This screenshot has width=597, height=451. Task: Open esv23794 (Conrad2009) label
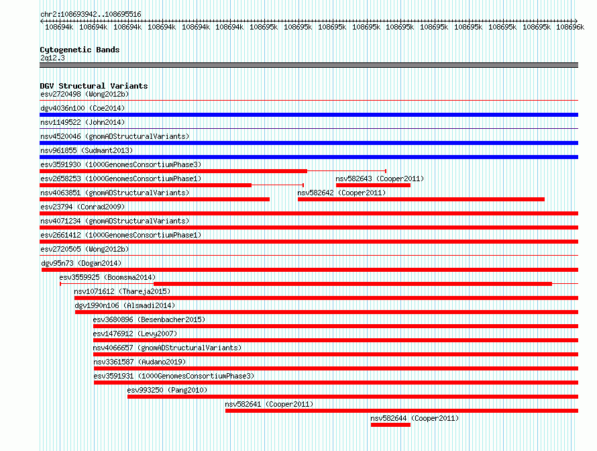[x=83, y=207]
